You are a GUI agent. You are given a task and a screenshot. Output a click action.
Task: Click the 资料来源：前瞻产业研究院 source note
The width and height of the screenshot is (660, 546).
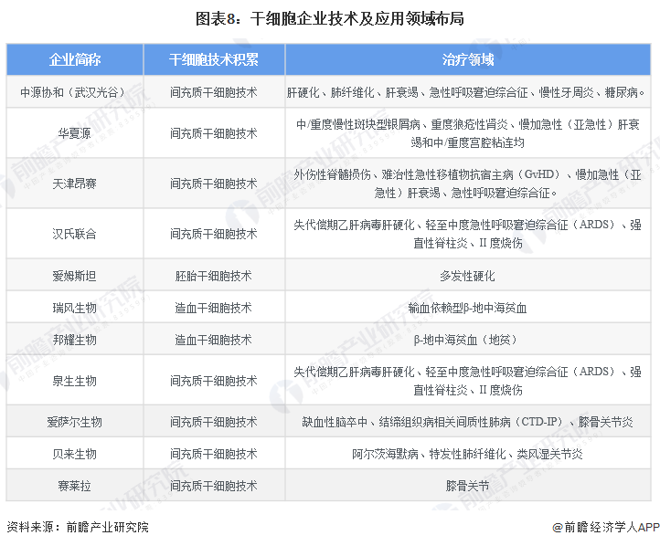pos(78,527)
